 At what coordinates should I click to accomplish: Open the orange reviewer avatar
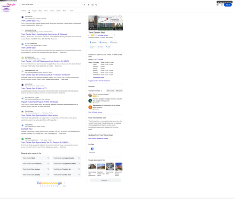point(90,107)
